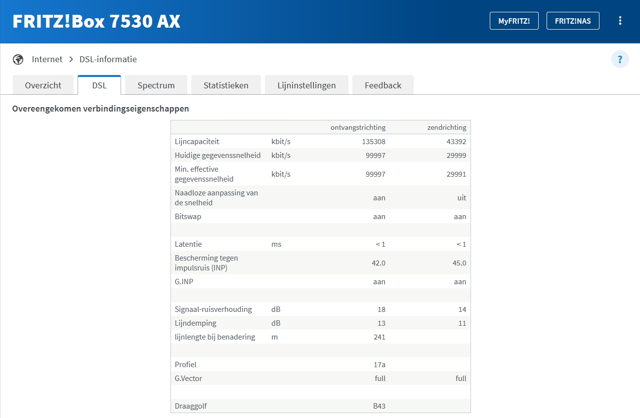Click the zendrichting column header
Screen dimensions: 640x418
447,127
